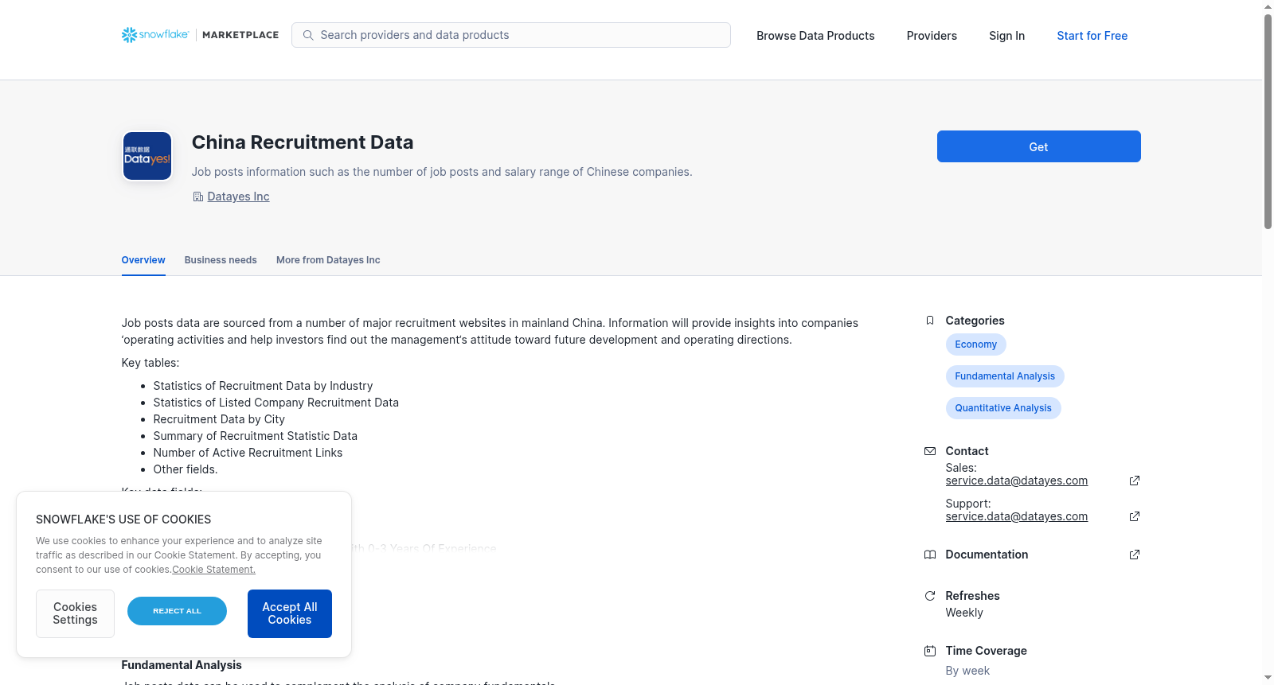1274x685 pixels.
Task: Click the Support service.data@datayes.com email
Action: point(1016,516)
